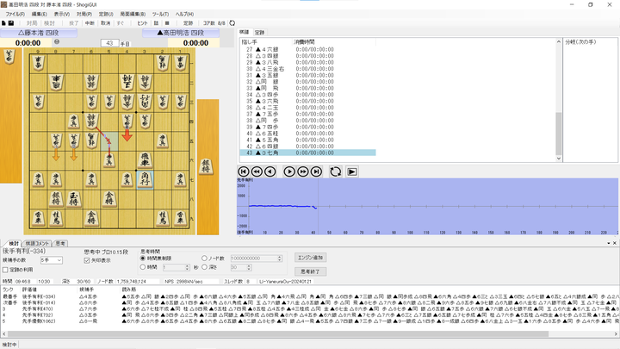Click the エンジン追加 button
This screenshot has height=349, width=620.
click(310, 258)
